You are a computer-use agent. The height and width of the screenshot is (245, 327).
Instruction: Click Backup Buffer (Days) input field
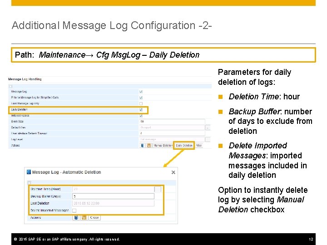point(113,196)
